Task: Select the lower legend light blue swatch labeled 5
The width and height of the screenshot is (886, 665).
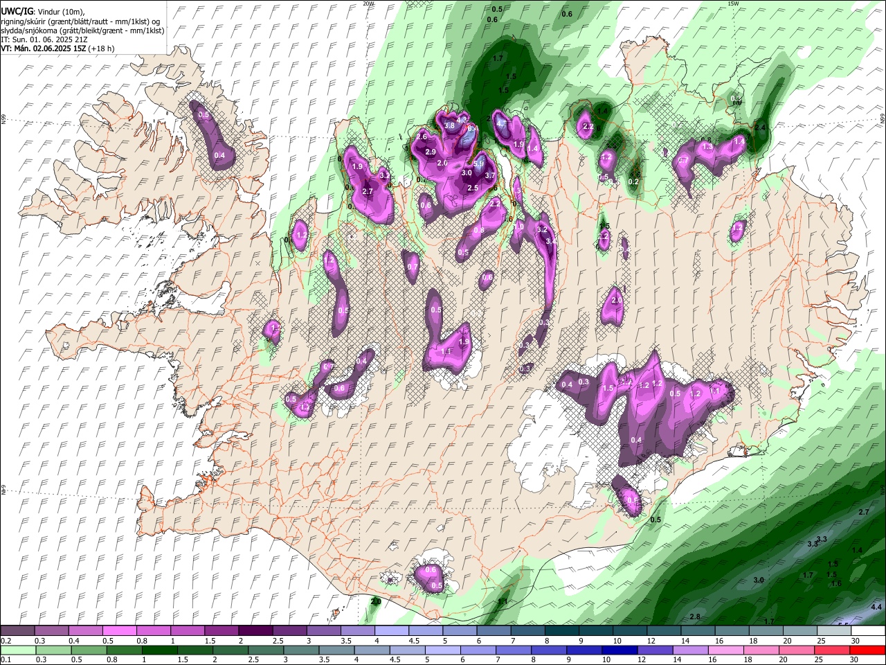Action: (x=443, y=650)
